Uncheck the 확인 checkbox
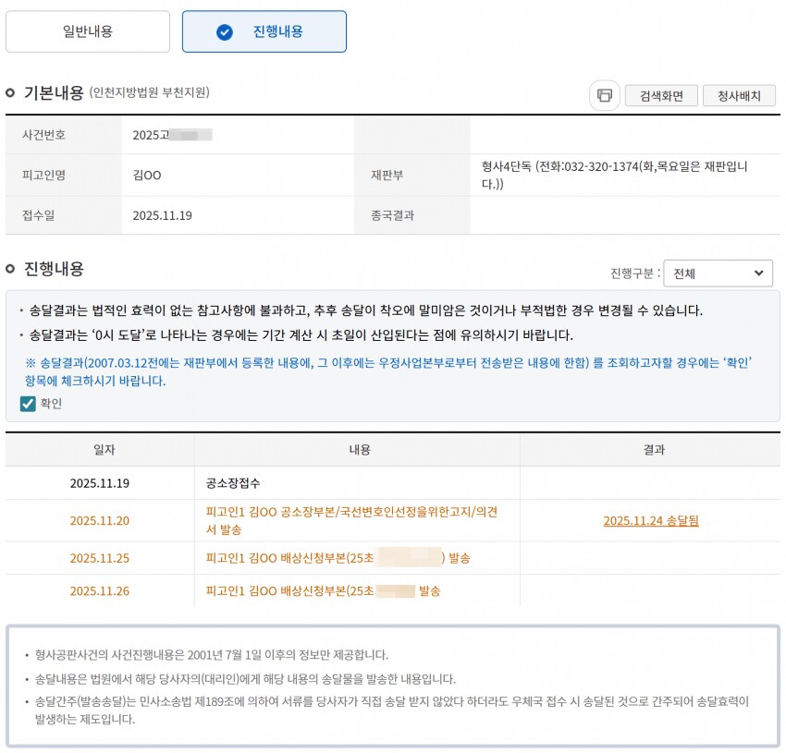Viewport: 786px width, 753px height. click(x=26, y=403)
